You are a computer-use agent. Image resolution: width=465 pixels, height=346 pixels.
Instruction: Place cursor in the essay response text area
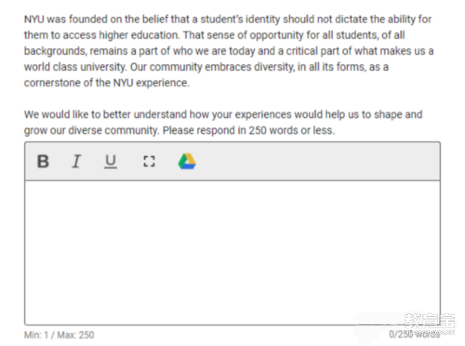232,253
